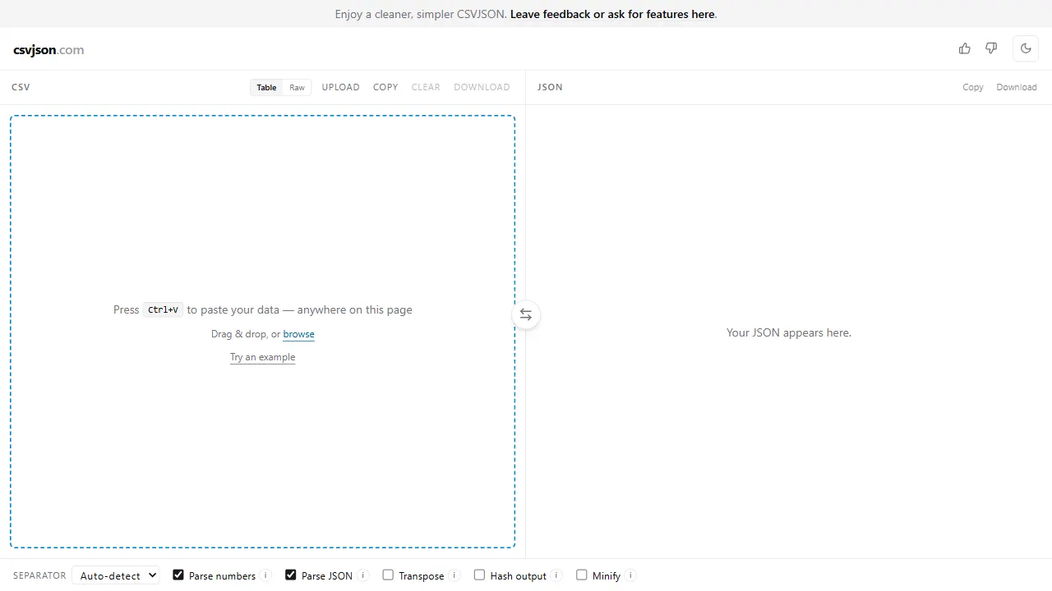
Task: Enable the Transpose checkbox
Action: pyautogui.click(x=388, y=575)
